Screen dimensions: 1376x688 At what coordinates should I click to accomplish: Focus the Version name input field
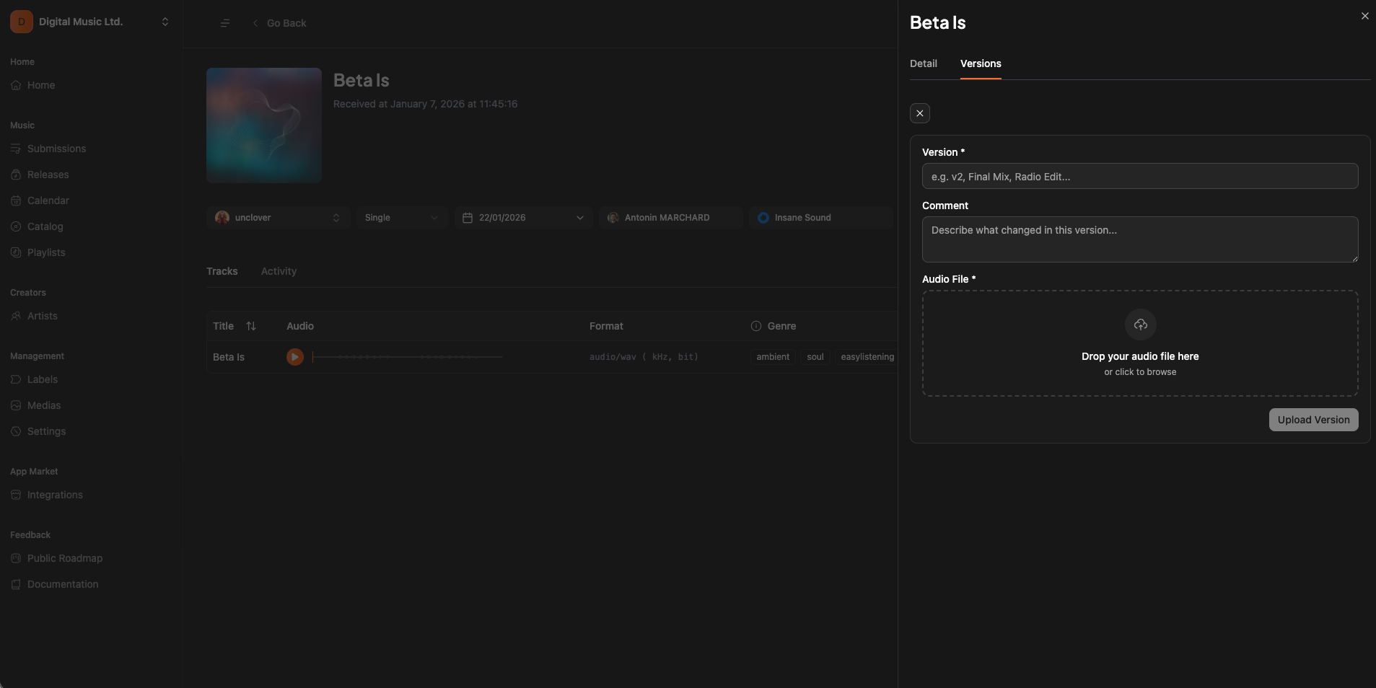(x=1140, y=176)
